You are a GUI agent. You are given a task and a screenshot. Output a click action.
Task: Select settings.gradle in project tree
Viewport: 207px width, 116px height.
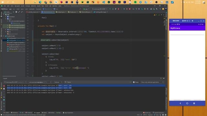click(16, 49)
